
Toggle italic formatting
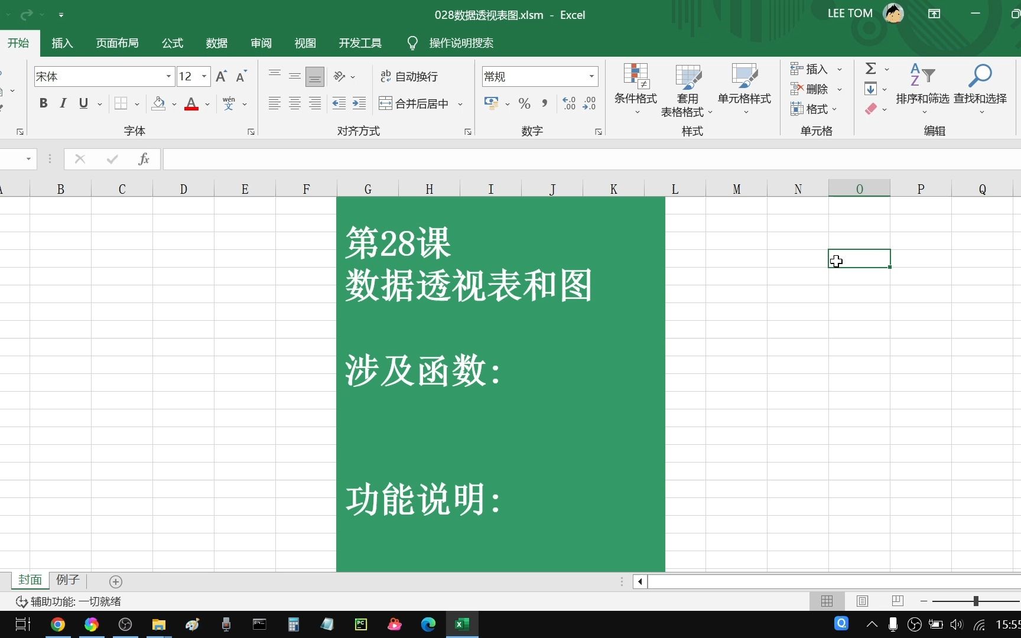point(63,103)
